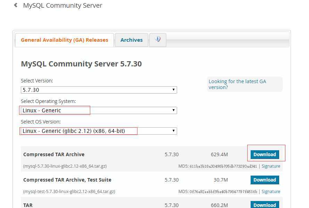The image size is (309, 208).
Task: Click the 629.4M size value
Action: tap(219, 154)
